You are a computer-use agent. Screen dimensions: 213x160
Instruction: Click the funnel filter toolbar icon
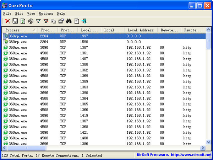tap(38, 21)
